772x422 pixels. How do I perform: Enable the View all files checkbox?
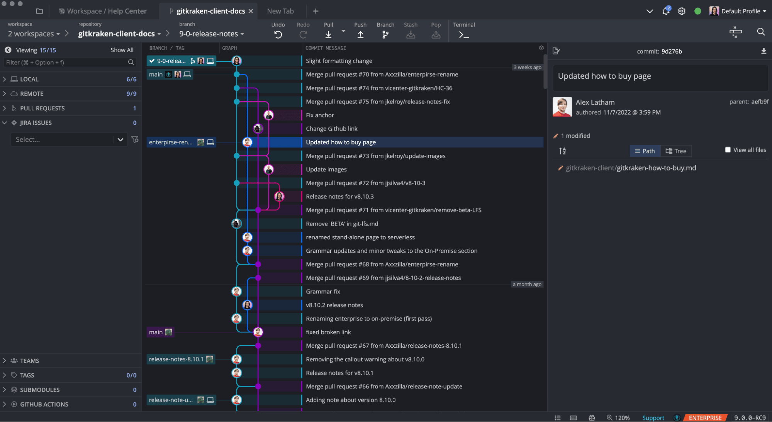pos(728,149)
